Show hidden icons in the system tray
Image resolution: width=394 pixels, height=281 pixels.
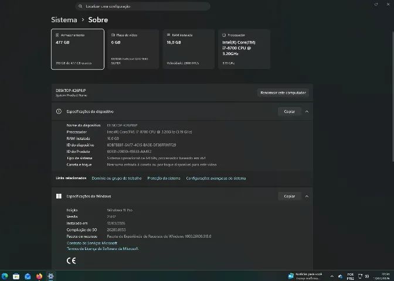pyautogui.click(x=332, y=276)
